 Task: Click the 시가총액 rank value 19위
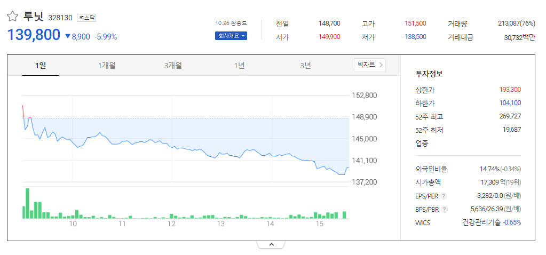coord(513,182)
